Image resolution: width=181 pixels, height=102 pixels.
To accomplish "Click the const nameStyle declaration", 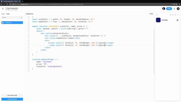I will tap(40, 22).
